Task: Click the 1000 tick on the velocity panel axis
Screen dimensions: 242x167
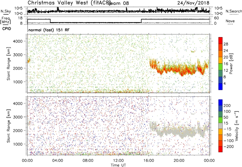Action: (18, 144)
